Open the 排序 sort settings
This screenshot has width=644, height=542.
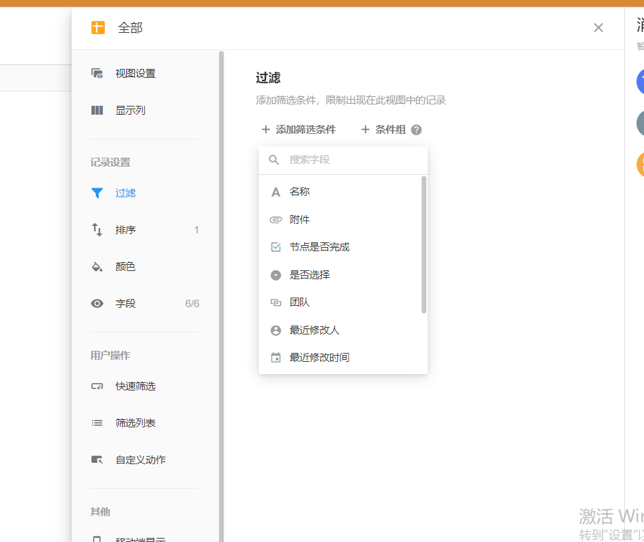tap(126, 230)
